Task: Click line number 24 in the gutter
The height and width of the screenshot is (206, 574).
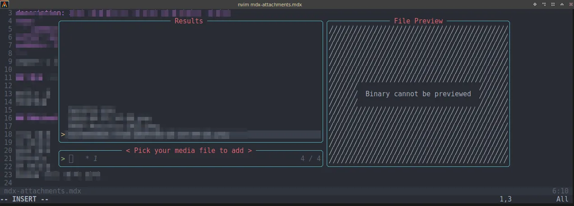Action: pyautogui.click(x=8, y=183)
